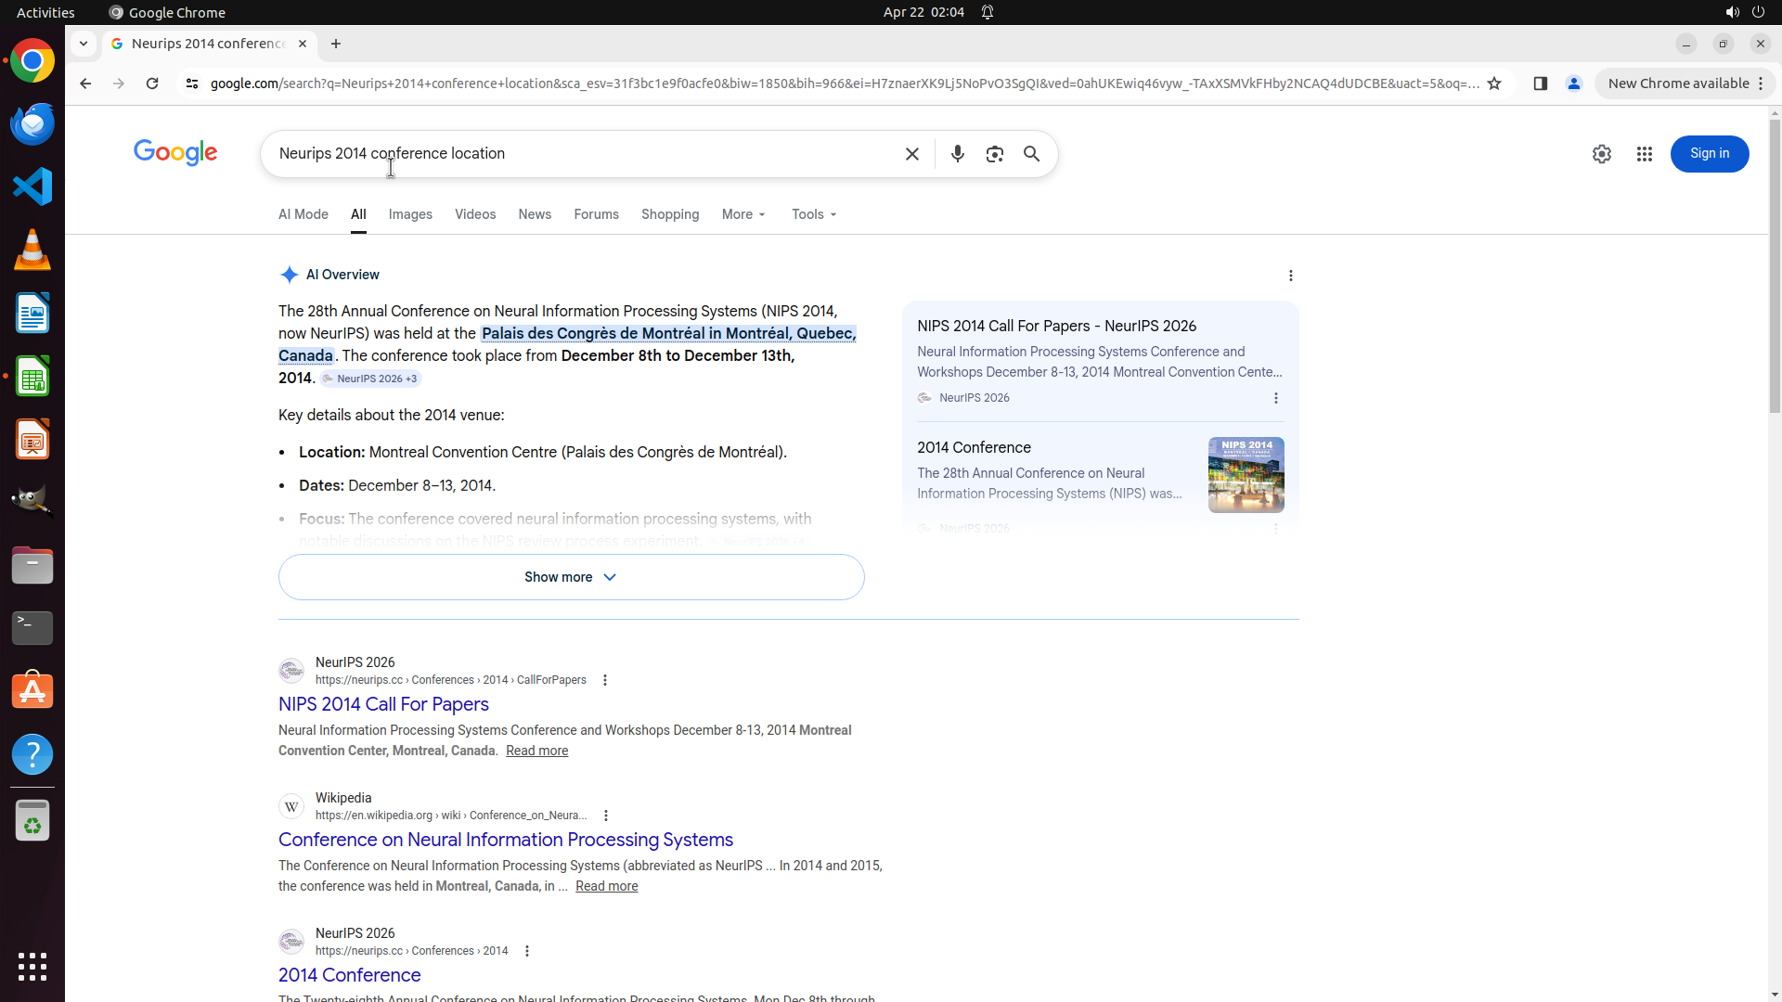
Task: Click the voice search microphone icon
Action: click(957, 154)
